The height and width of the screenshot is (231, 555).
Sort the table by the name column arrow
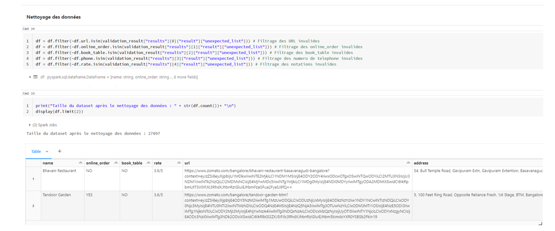(x=81, y=163)
